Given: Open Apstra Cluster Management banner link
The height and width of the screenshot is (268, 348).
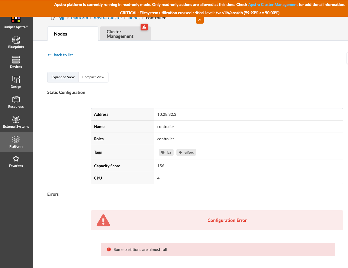Looking at the screenshot, I should 273,5.
